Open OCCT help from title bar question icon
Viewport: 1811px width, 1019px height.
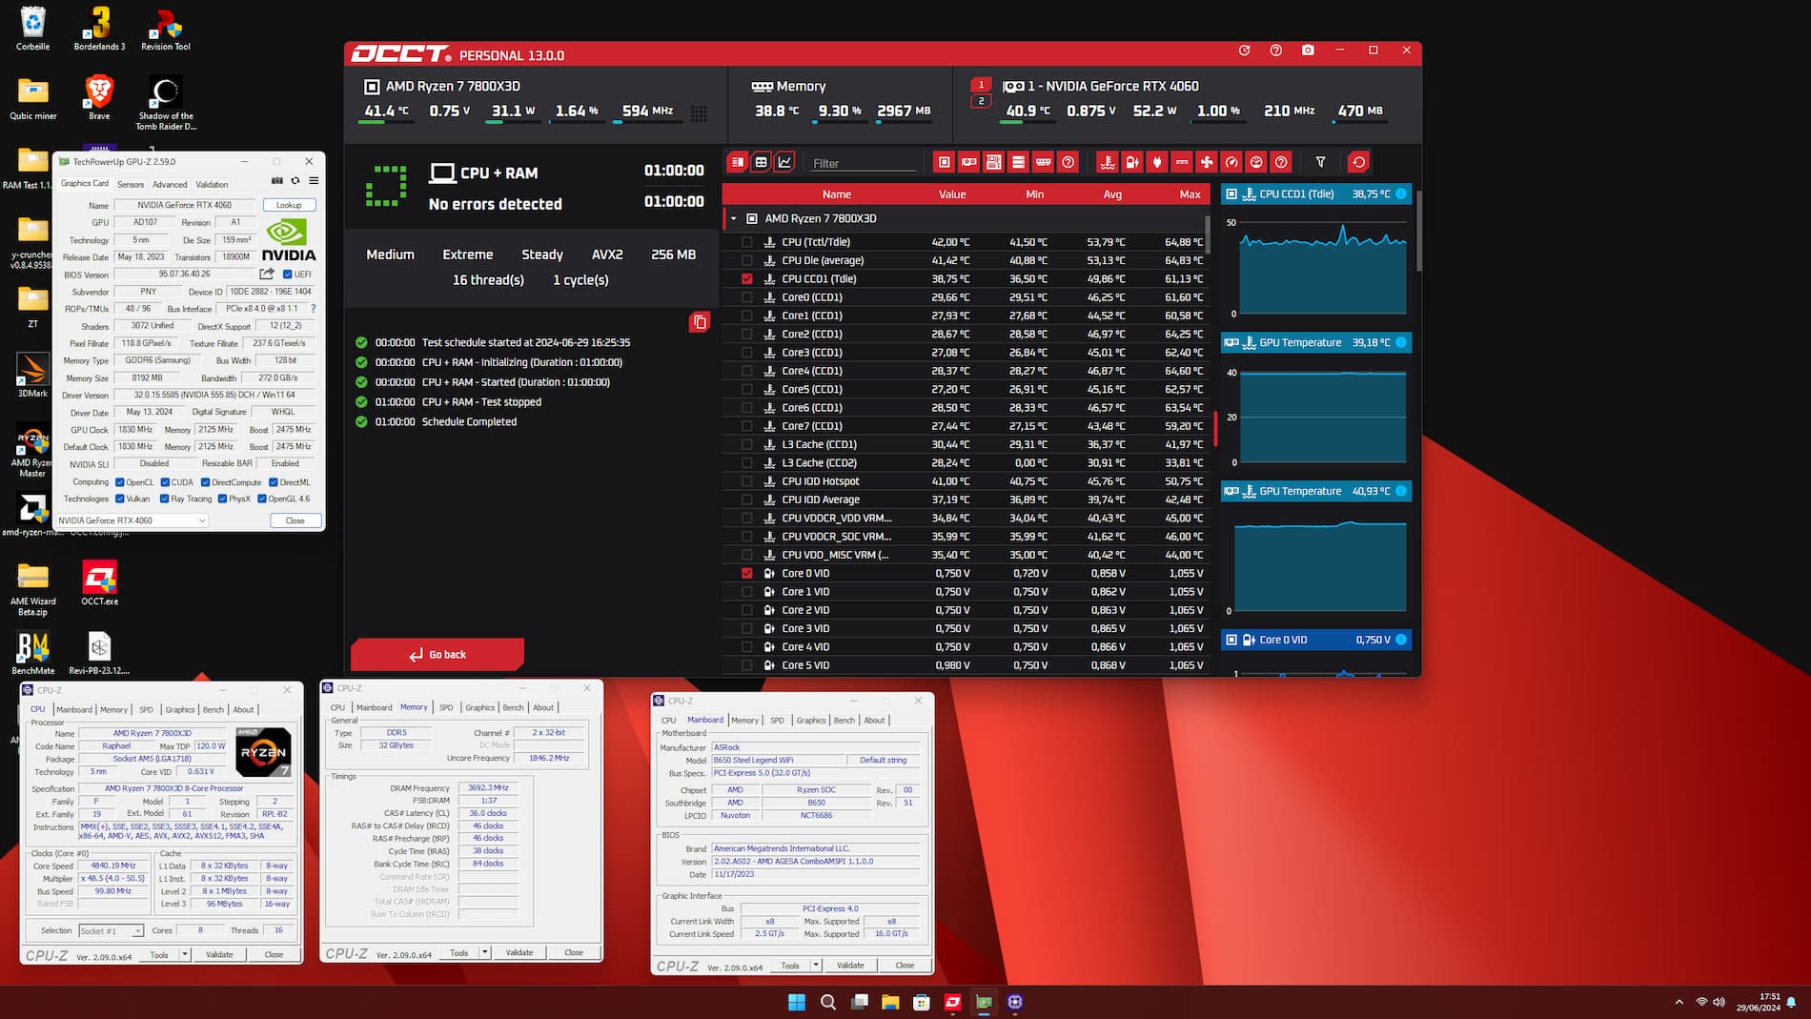point(1276,51)
